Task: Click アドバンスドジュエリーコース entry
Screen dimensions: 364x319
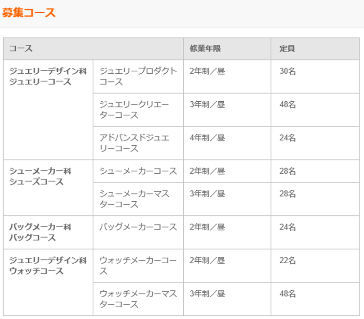Action: (138, 143)
